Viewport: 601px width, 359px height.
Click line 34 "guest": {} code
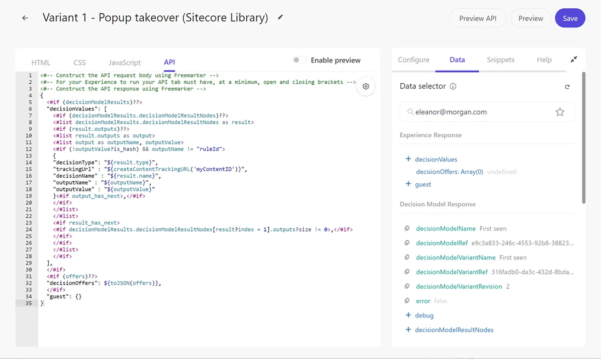tap(64, 296)
